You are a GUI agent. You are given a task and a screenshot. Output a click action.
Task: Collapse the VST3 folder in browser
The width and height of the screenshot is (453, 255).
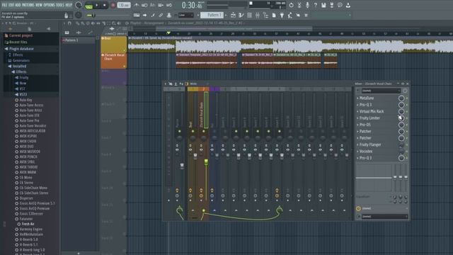pos(23,94)
